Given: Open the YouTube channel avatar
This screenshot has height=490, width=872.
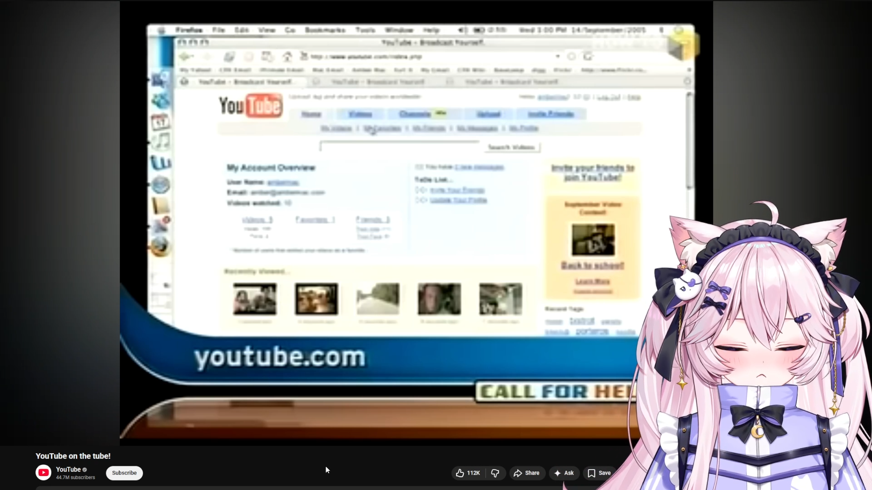Looking at the screenshot, I should [x=44, y=473].
